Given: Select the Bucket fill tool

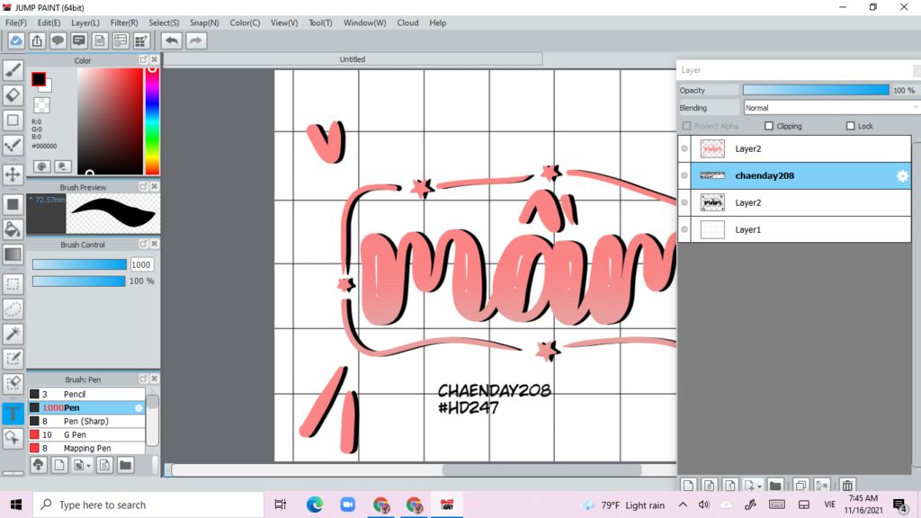Looking at the screenshot, I should pos(13,229).
